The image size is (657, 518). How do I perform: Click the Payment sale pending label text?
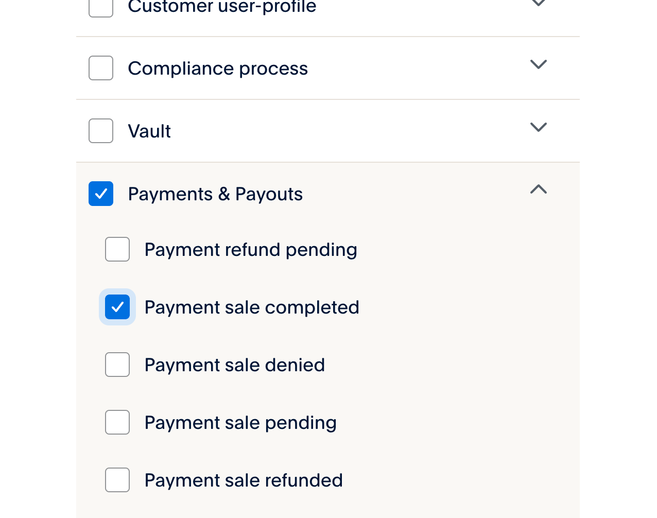click(x=240, y=423)
